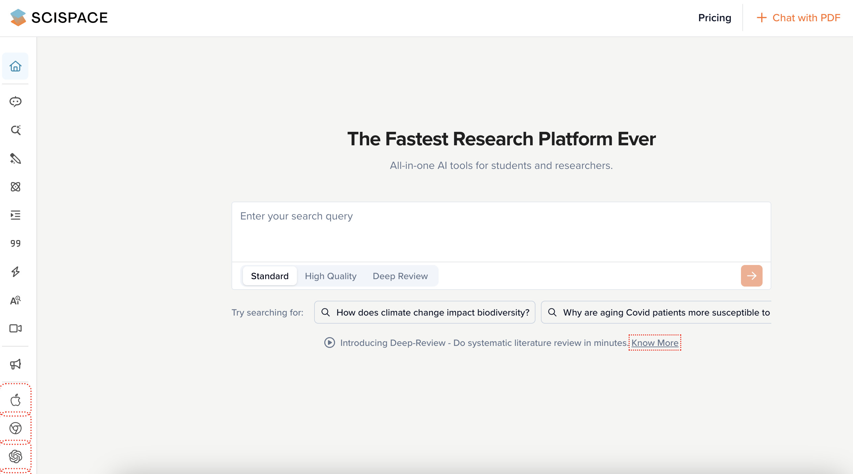
Task: Select the AI writer pen icon
Action: click(16, 158)
